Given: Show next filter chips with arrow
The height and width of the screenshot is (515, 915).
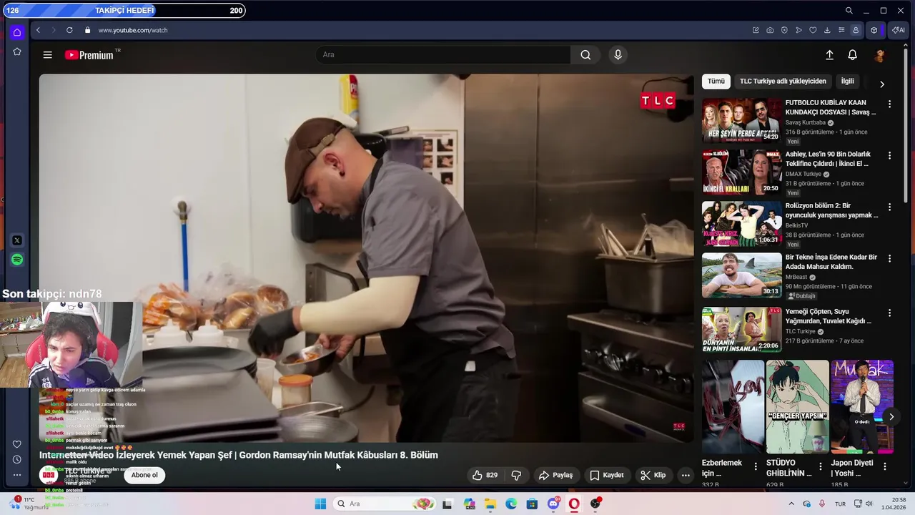Looking at the screenshot, I should point(881,84).
